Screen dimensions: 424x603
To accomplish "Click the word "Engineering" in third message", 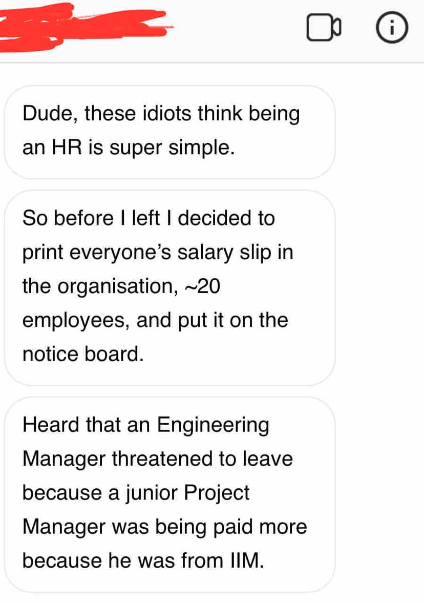I will (213, 425).
